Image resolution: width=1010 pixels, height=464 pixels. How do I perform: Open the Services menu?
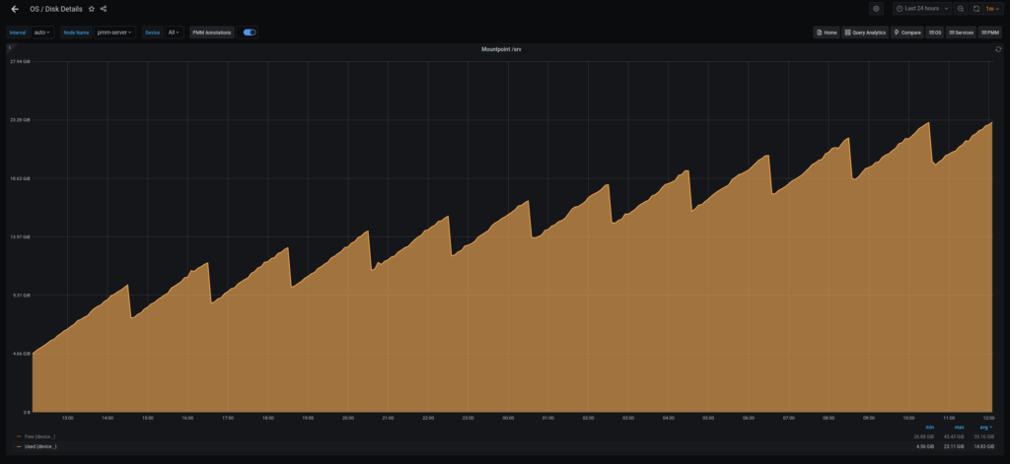[x=961, y=33]
